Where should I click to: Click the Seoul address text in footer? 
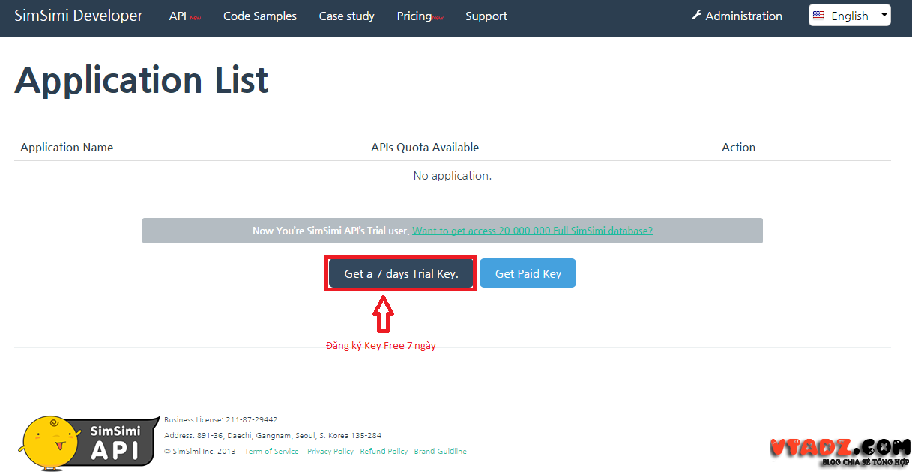273,436
